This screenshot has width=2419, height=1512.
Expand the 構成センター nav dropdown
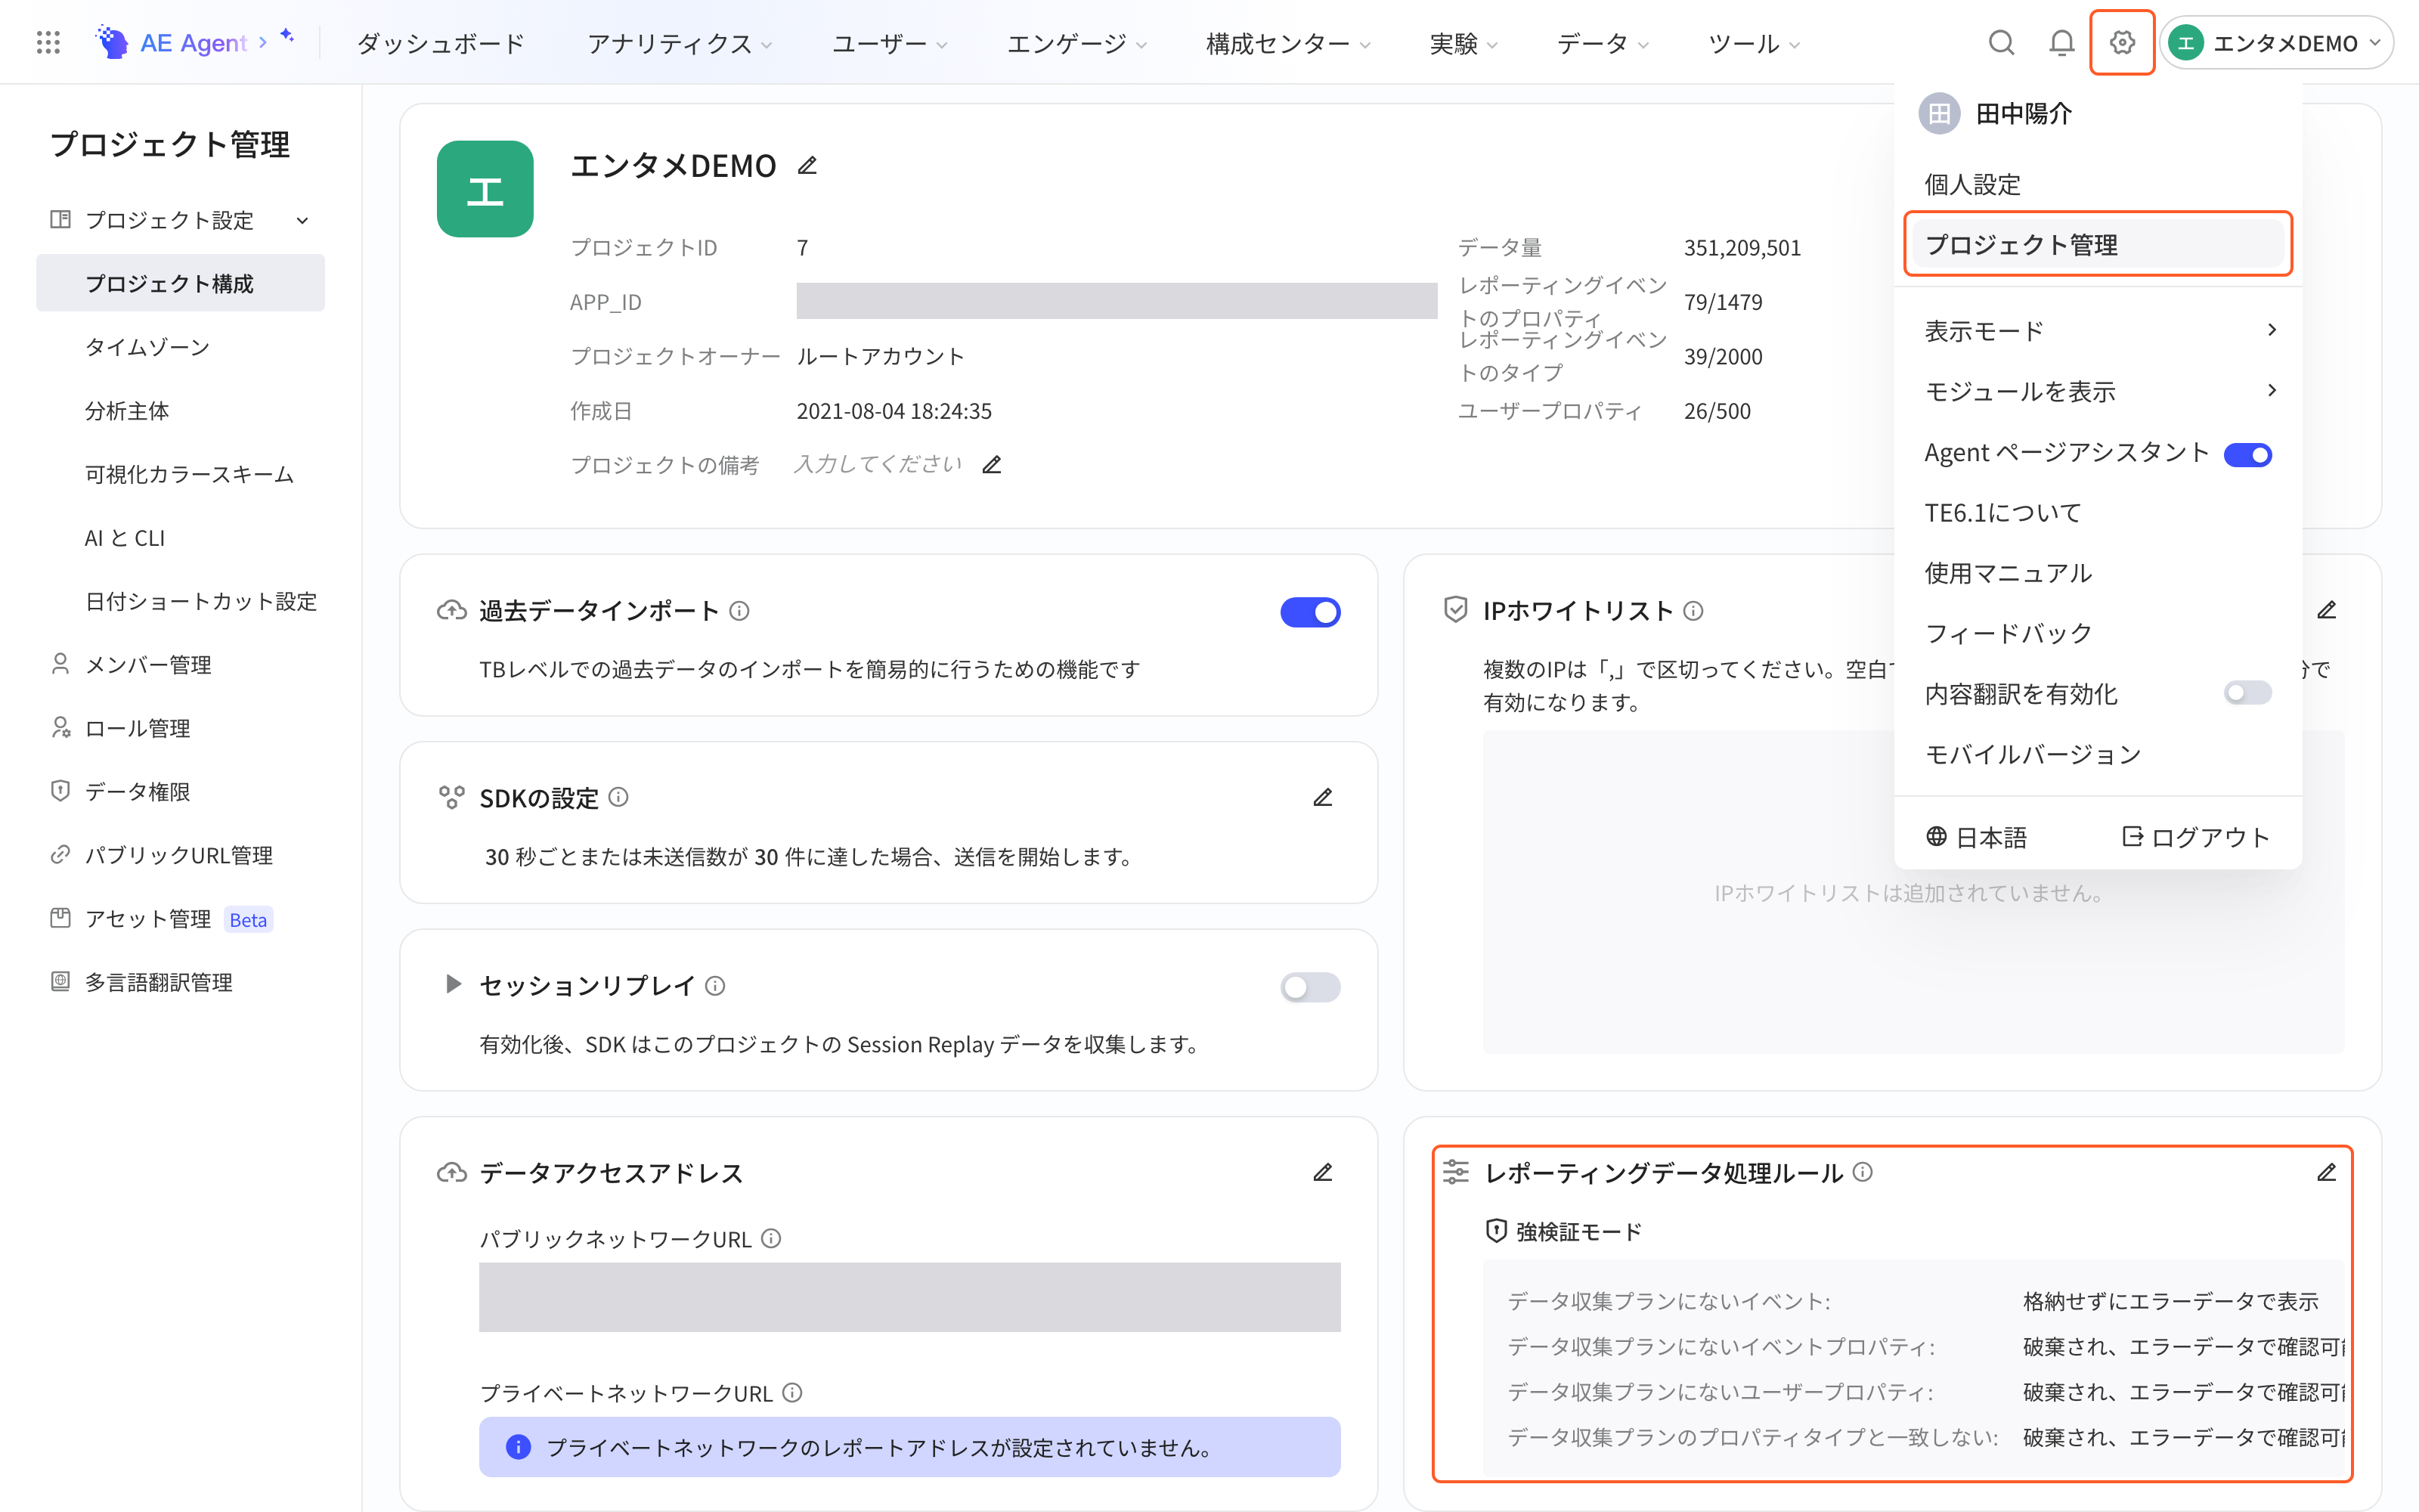(x=1287, y=44)
